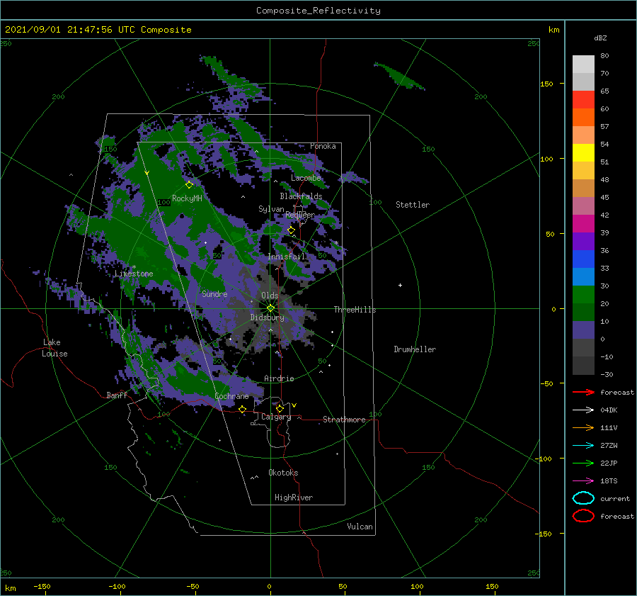Screen dimensions: 637x596
Task: Click the RockyMH label
Action: coord(187,198)
